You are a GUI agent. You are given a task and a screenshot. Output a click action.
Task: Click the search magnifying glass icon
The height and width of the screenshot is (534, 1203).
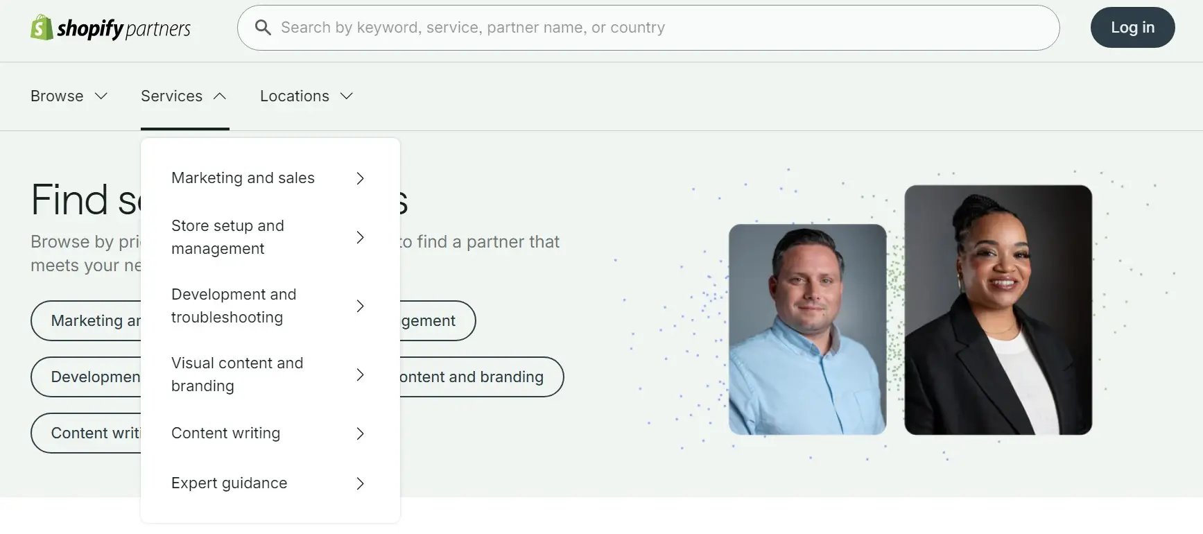[x=263, y=28]
